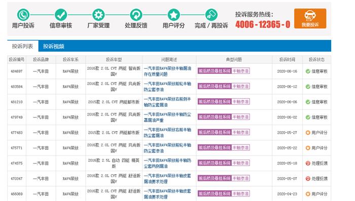This screenshot has height=201, width=355.
Task: Click the orange 我要投诉 button
Action: (x=310, y=19)
